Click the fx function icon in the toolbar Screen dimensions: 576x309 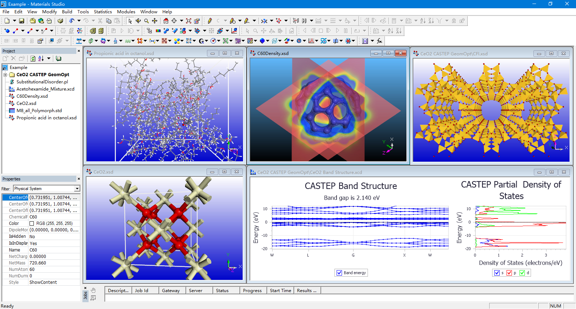(379, 41)
